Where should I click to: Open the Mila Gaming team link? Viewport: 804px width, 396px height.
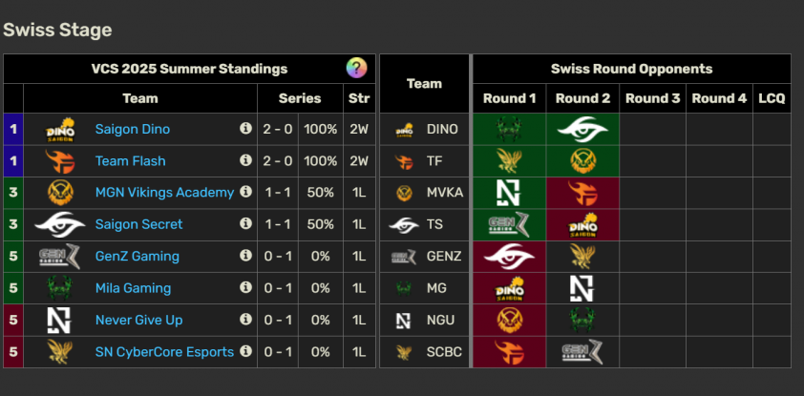pos(133,288)
